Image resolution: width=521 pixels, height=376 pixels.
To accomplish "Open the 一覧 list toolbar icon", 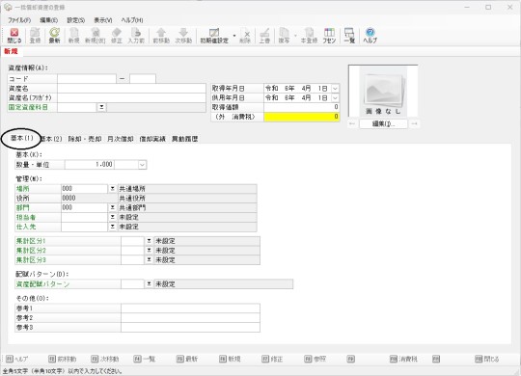I will tap(349, 36).
